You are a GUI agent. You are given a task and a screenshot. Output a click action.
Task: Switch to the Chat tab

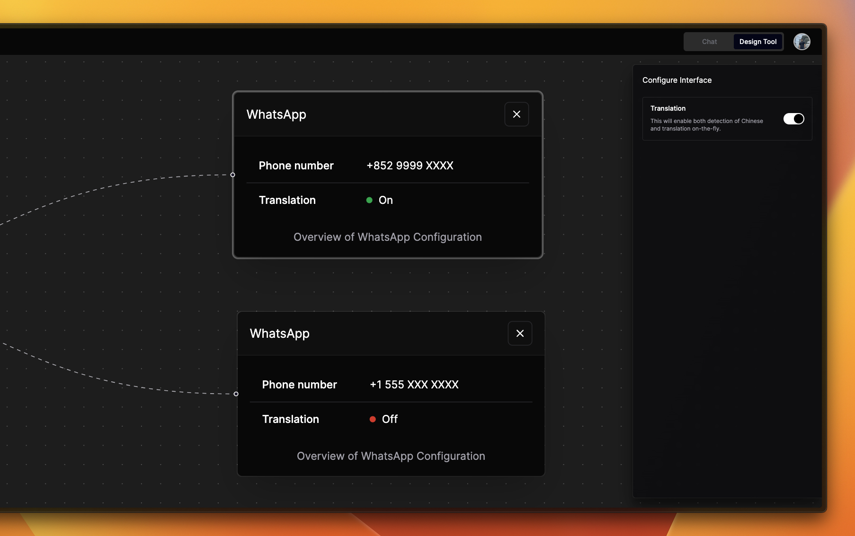(709, 42)
